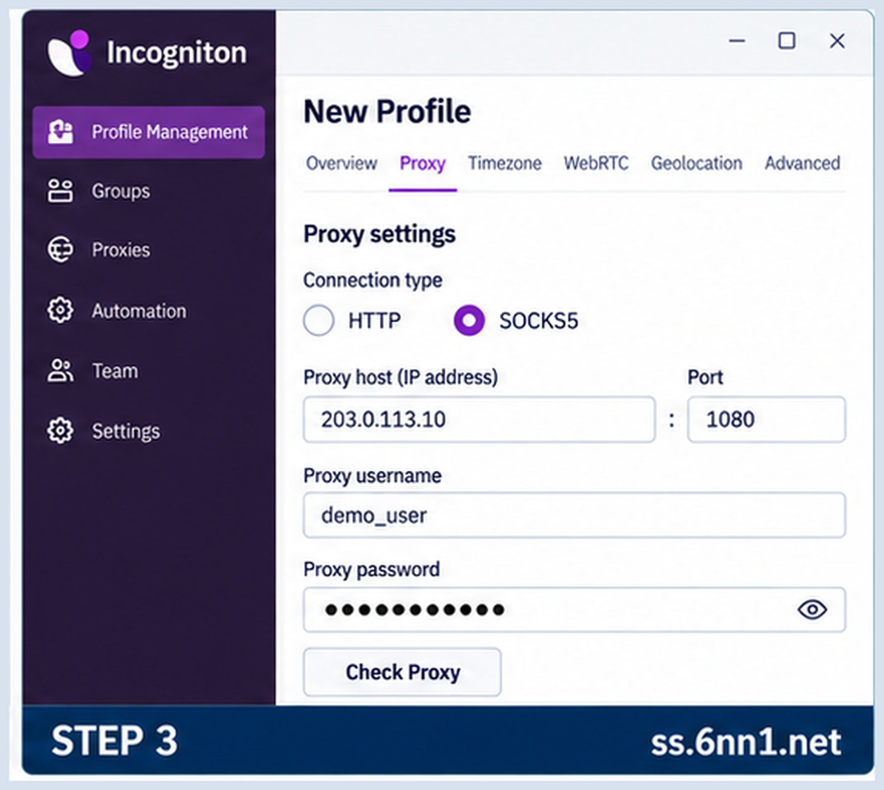Select the SOCKS5 connection type
The image size is (884, 790).
click(469, 320)
